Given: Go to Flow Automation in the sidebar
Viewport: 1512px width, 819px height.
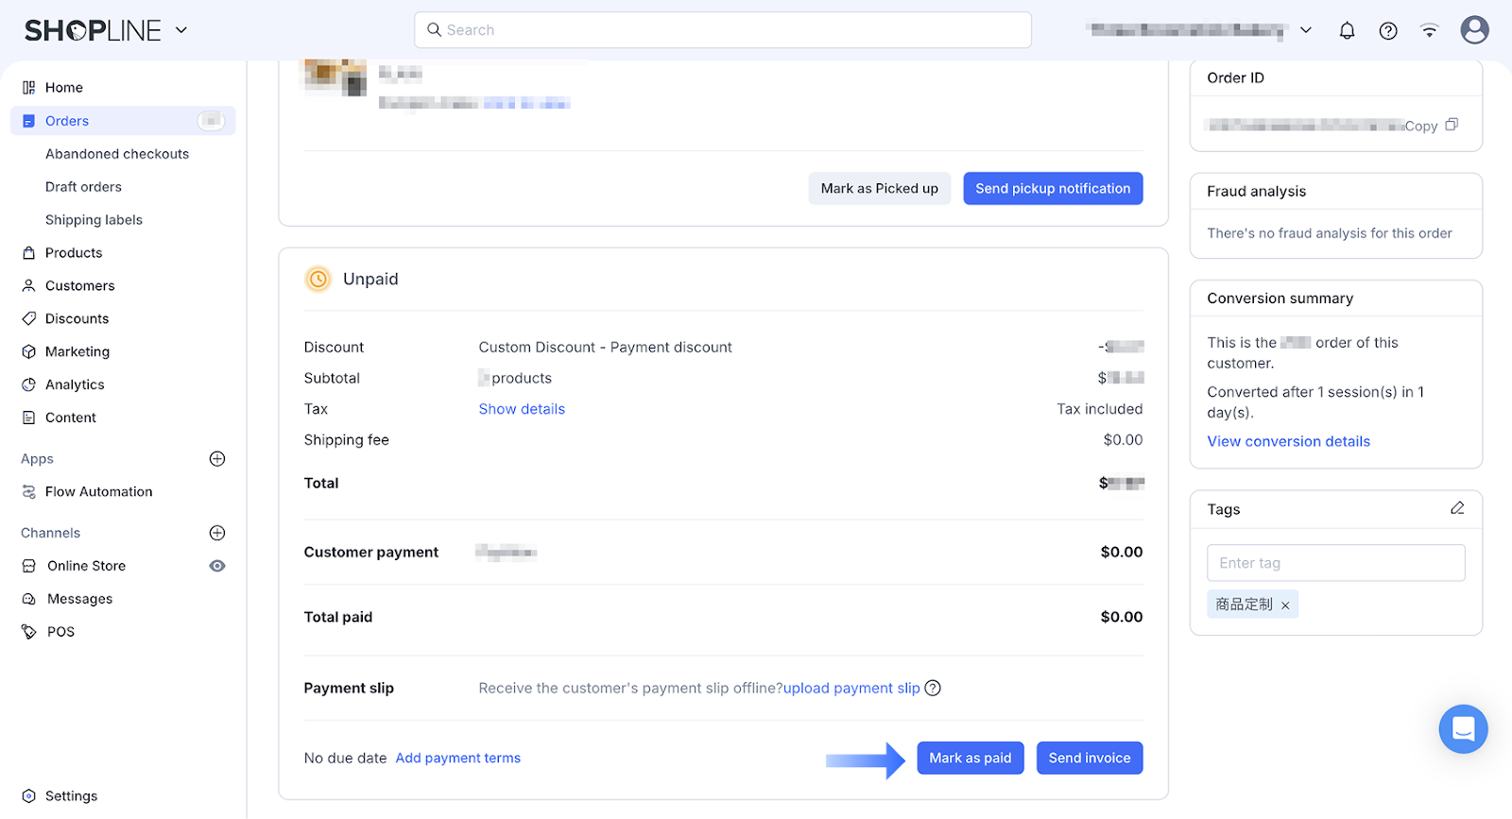Looking at the screenshot, I should tap(98, 492).
